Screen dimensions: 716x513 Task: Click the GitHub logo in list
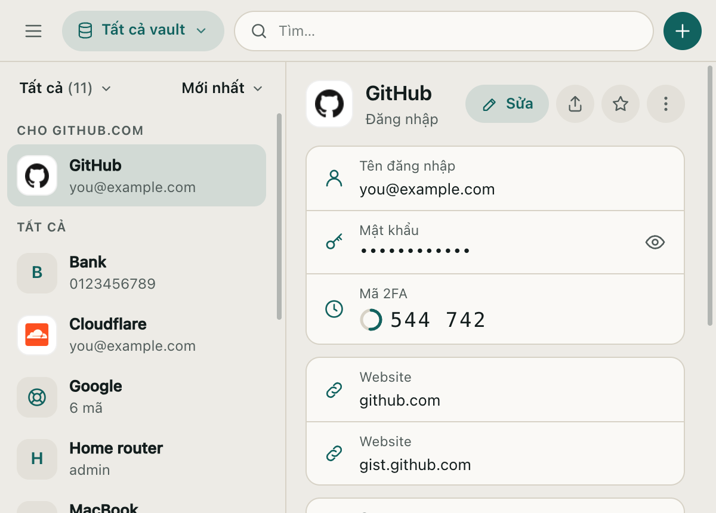click(x=37, y=175)
